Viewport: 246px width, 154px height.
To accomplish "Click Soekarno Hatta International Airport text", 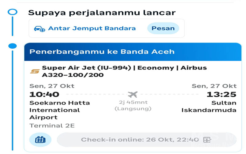I will [60, 110].
